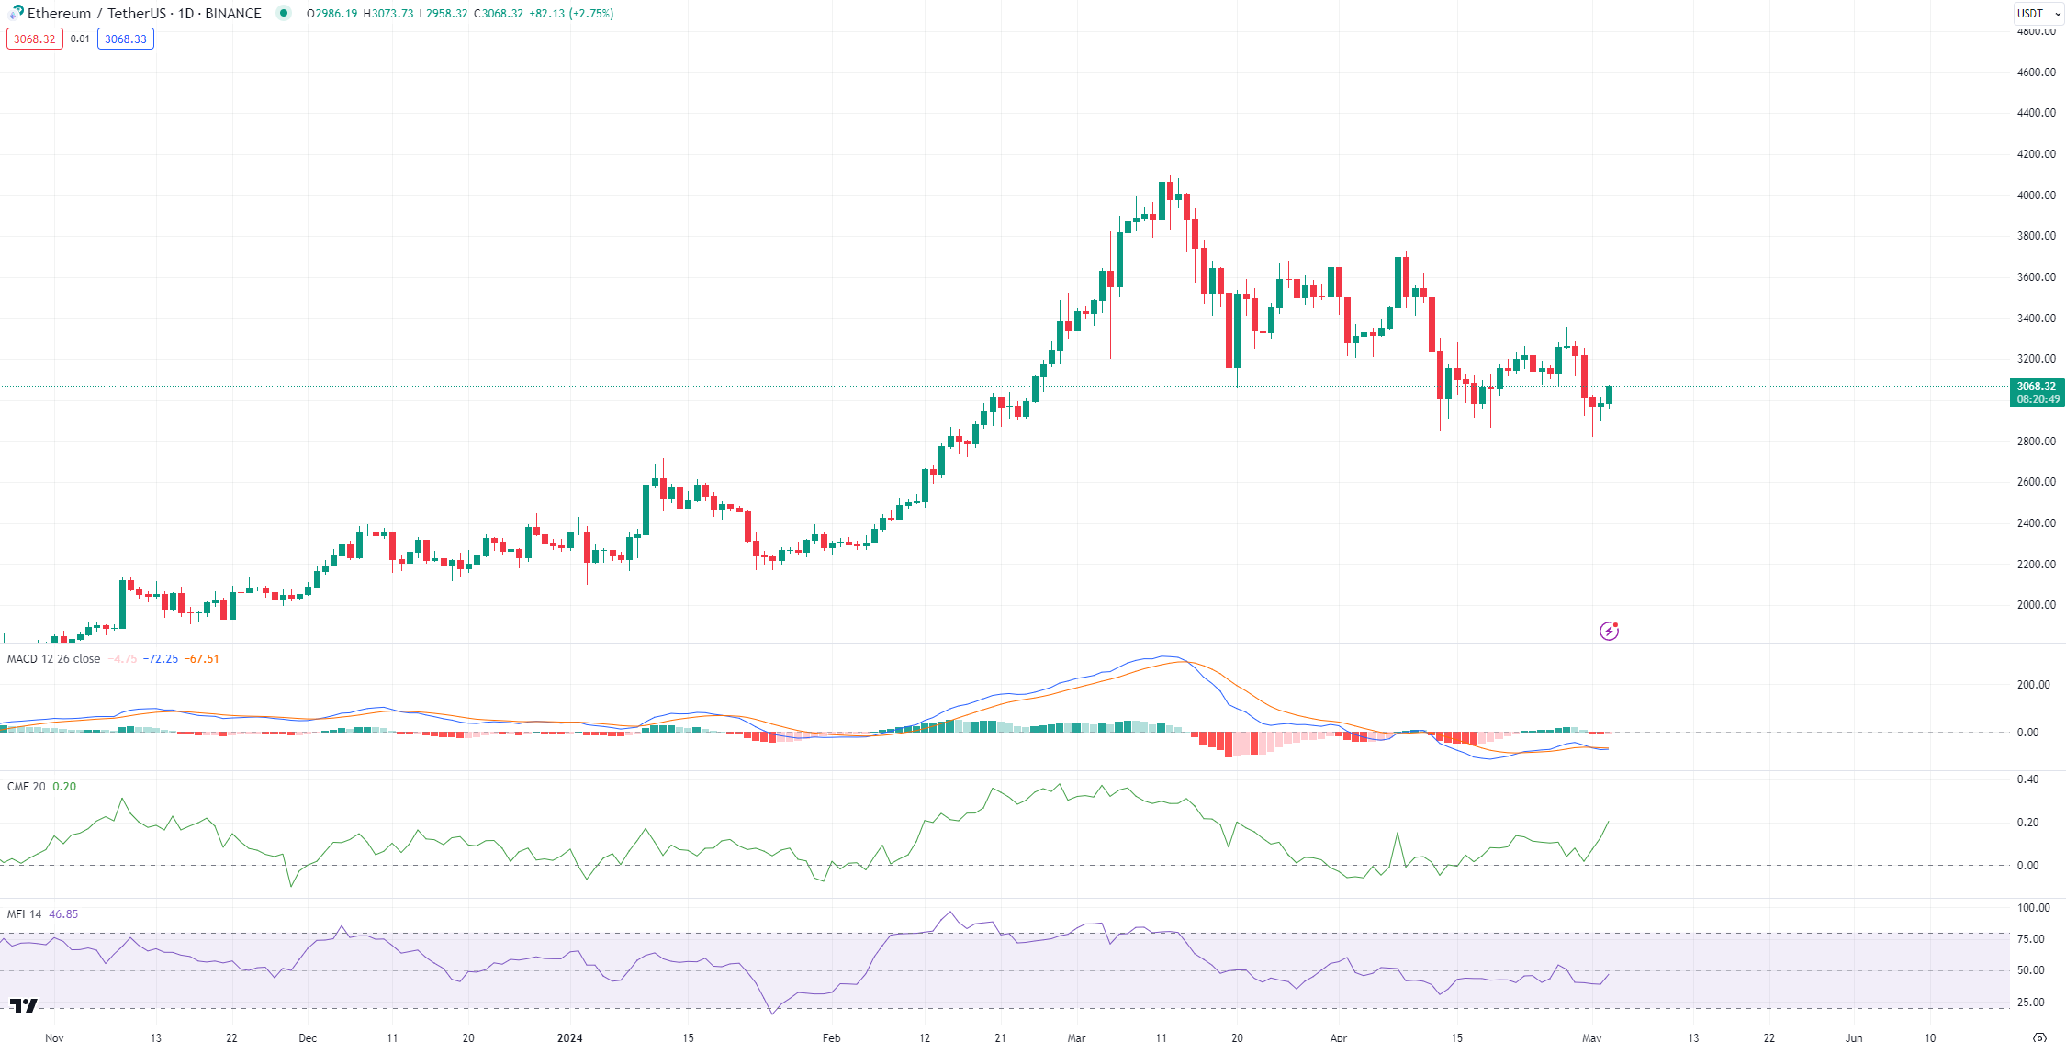2066x1042 pixels.
Task: Click the Jun label on time axis
Action: (1854, 1037)
